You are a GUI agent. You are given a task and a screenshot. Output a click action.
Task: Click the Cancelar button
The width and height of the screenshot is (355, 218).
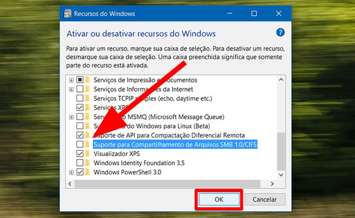pos(265,200)
